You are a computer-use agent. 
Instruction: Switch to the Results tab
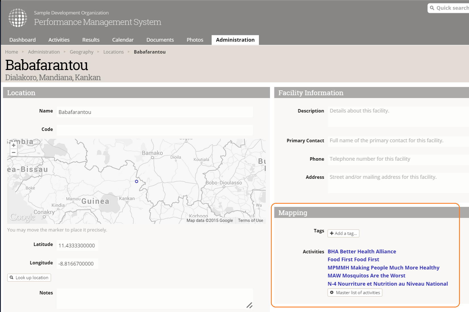point(91,40)
